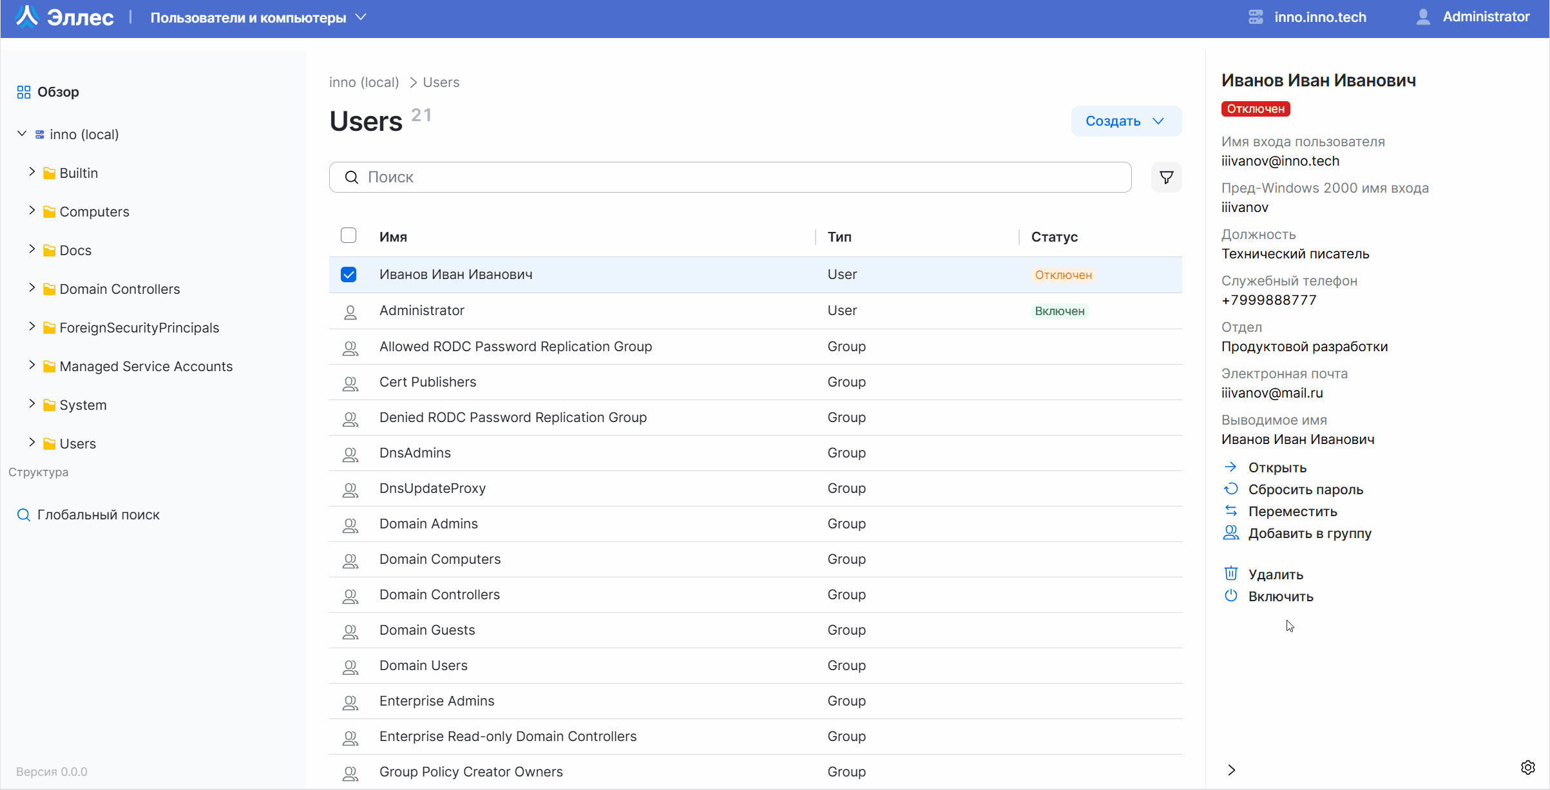The image size is (1550, 790).
Task: Click the trash delete icon
Action: (1230, 573)
